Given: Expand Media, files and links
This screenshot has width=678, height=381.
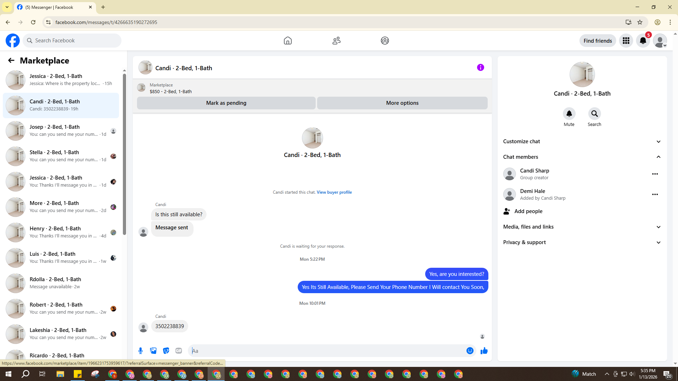Looking at the screenshot, I should (x=582, y=227).
